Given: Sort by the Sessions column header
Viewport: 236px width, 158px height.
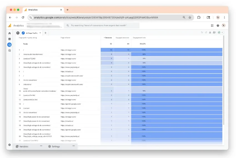Looking at the screenshot, I should 108,38.
